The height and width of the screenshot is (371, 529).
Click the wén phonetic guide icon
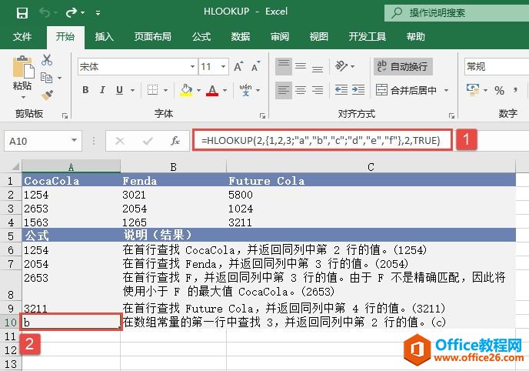(x=245, y=90)
